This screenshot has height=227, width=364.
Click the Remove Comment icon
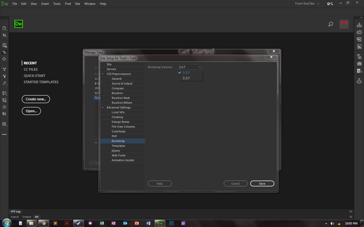coord(4,100)
